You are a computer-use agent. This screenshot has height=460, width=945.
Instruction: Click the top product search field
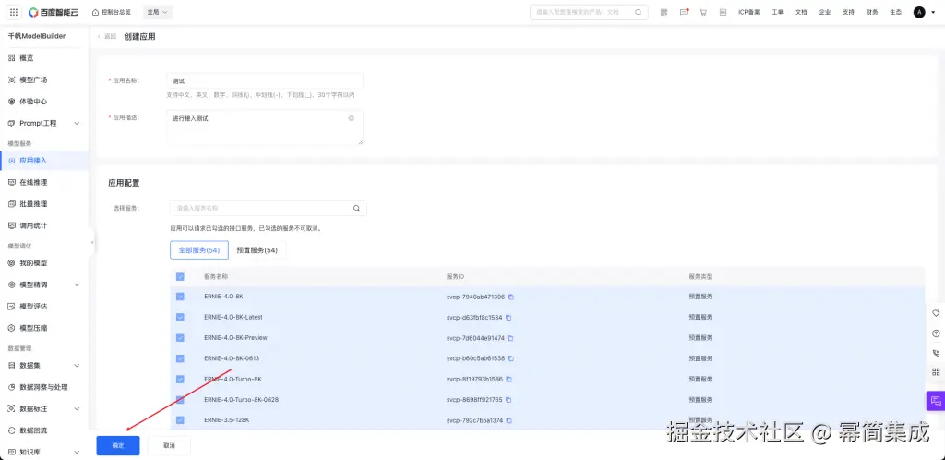[589, 12]
